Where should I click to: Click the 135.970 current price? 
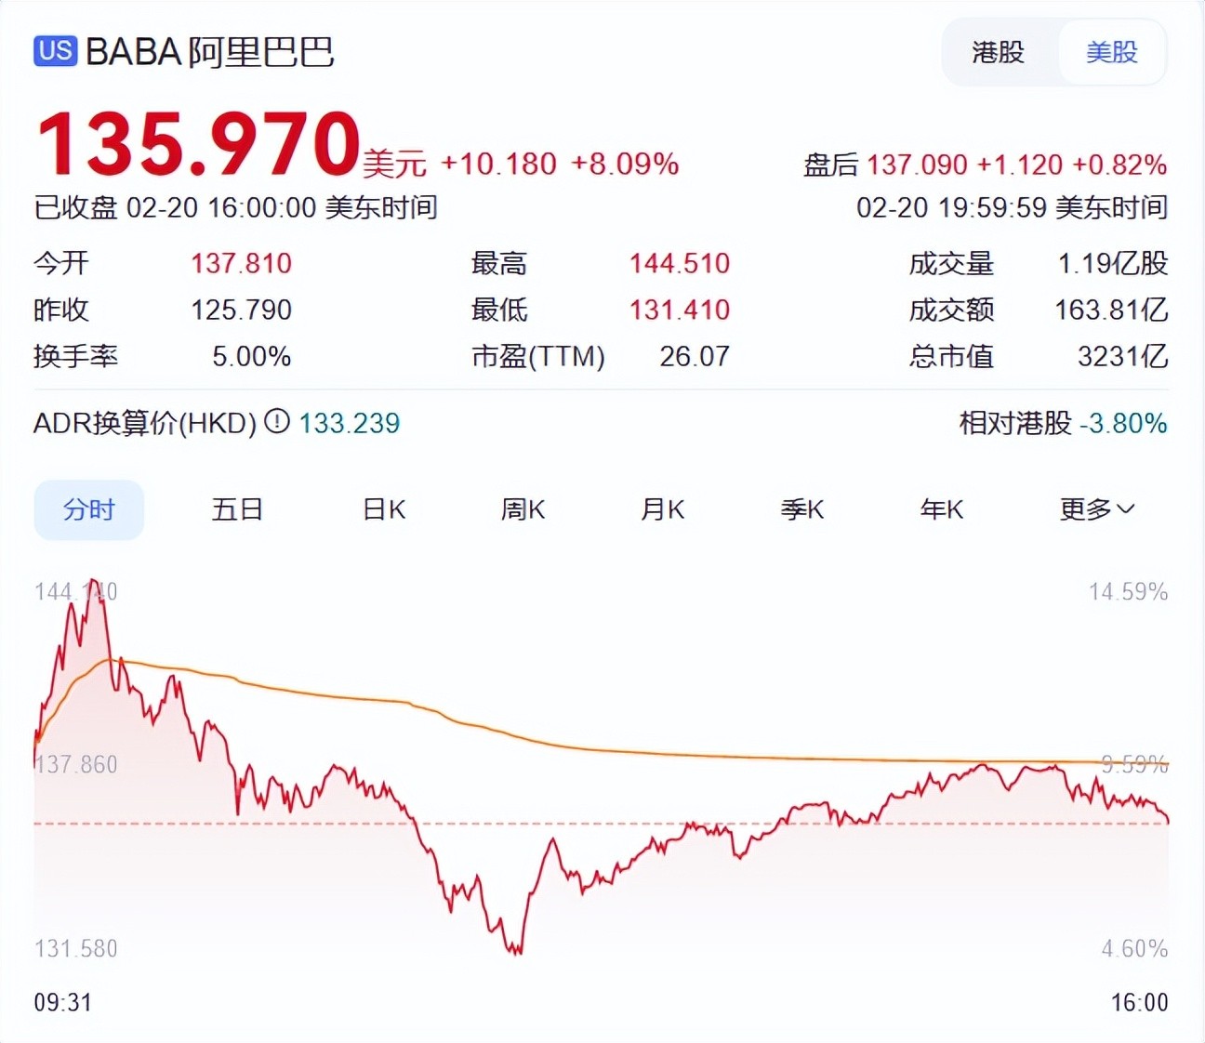coord(198,144)
